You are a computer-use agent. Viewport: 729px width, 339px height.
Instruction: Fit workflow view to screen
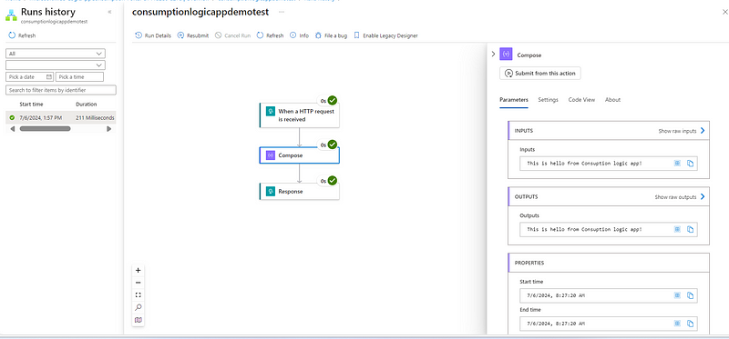pos(139,295)
